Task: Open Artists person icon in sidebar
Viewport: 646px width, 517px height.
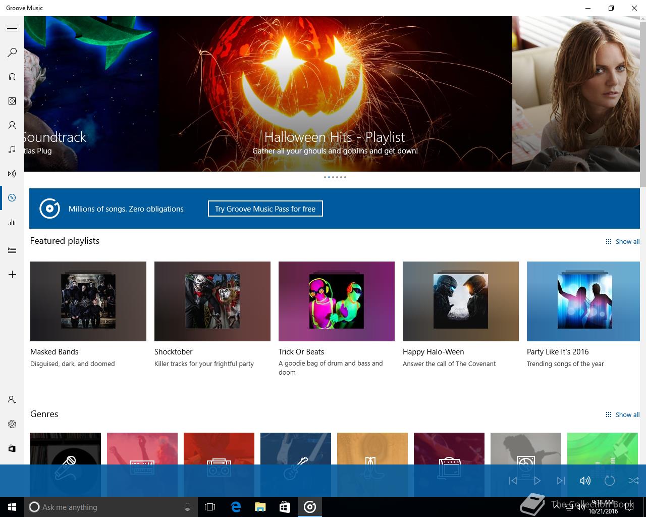Action: tap(12, 125)
